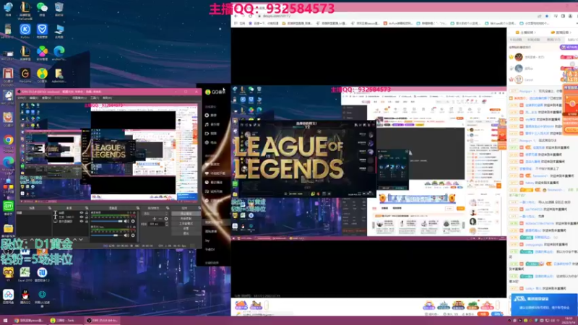Click Studio Mode in OBS Controls

186,223
